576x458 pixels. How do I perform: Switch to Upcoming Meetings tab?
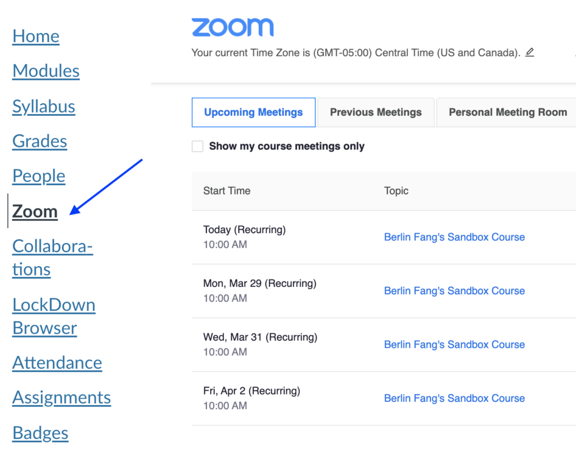tap(253, 113)
